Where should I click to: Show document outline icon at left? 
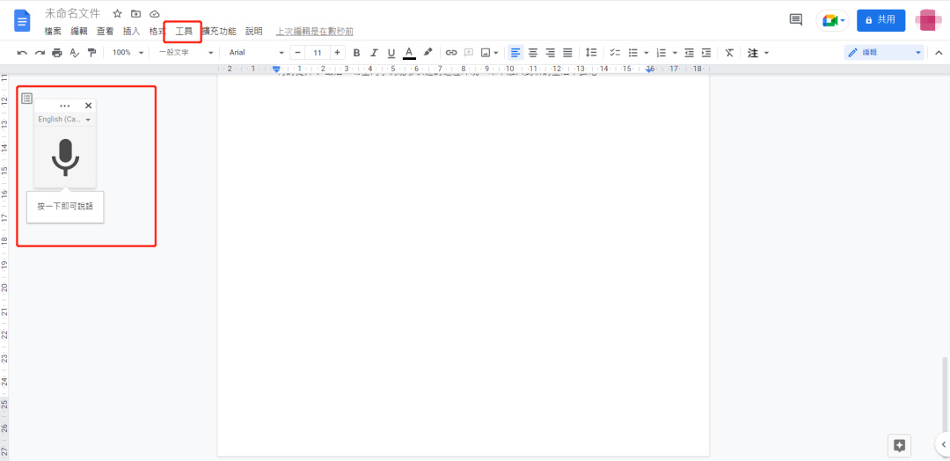point(27,99)
